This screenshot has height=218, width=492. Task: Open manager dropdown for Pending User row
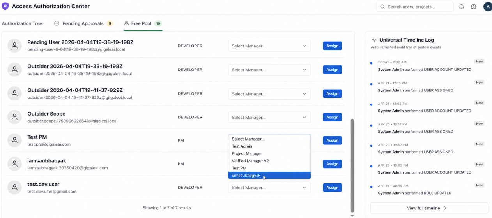coord(269,46)
